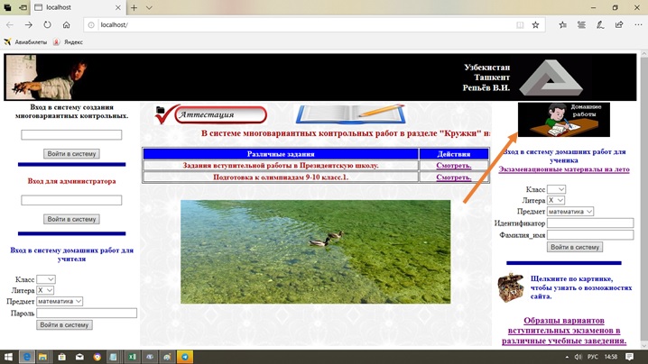Open the Авиабилеты bookmark
This screenshot has width=648, height=364.
pos(27,41)
